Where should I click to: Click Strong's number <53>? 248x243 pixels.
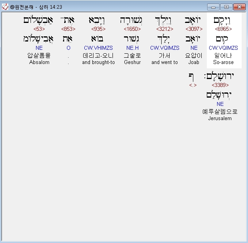(x=39, y=29)
